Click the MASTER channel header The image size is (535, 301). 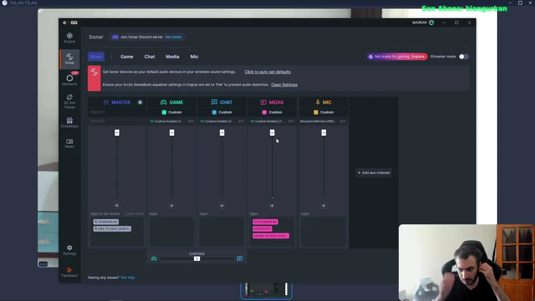(117, 102)
